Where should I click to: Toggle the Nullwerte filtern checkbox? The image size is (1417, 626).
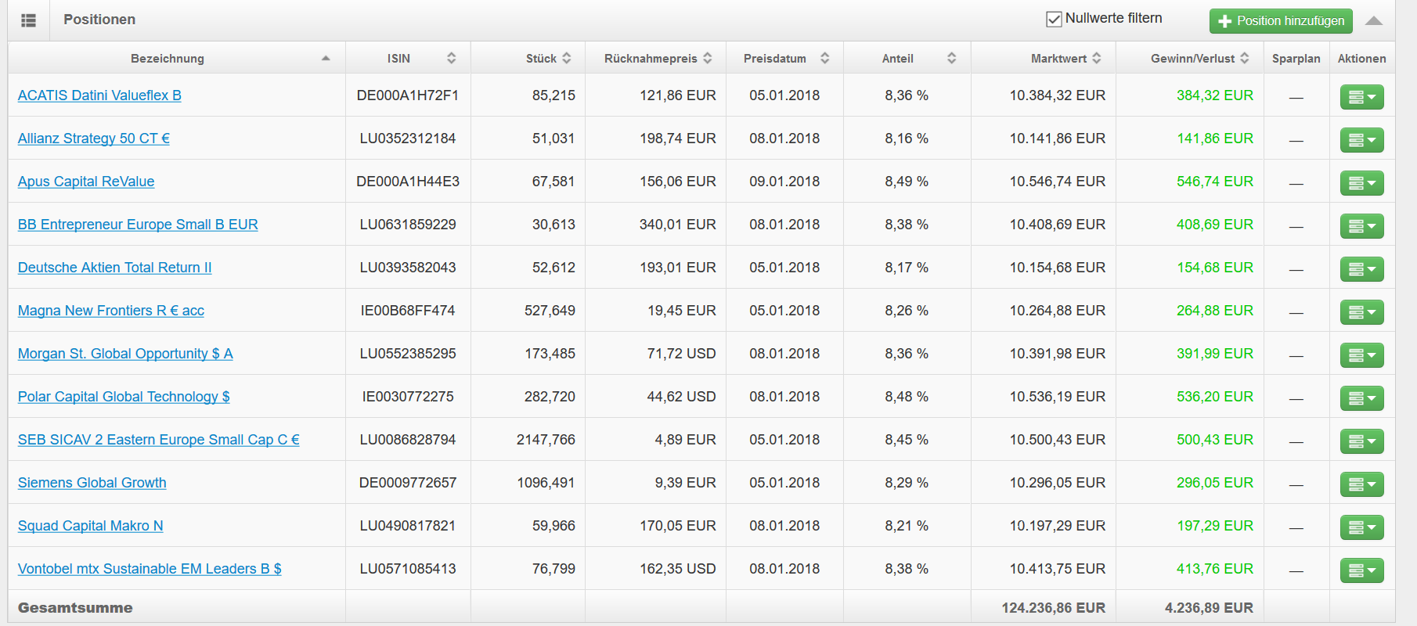[1054, 19]
